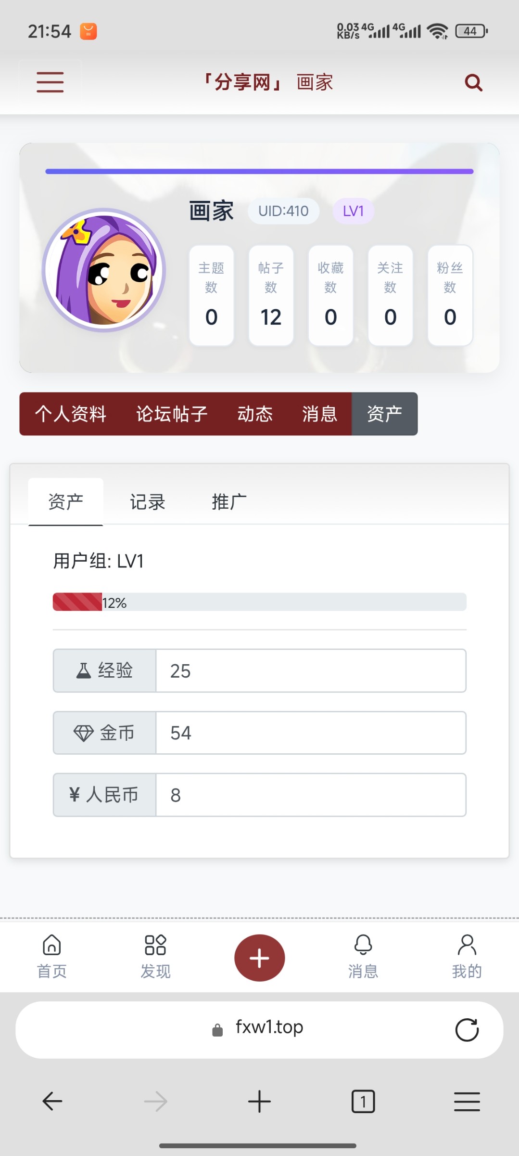Open the 记录 records sub-tab
519x1156 pixels.
coord(148,502)
